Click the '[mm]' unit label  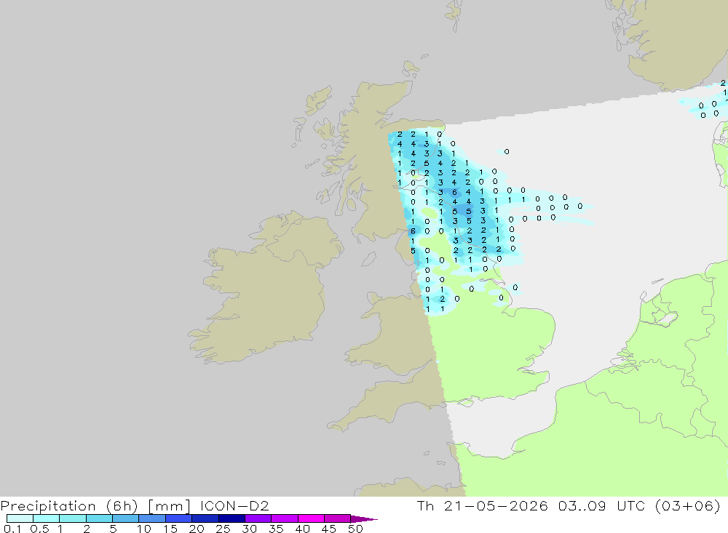click(169, 506)
